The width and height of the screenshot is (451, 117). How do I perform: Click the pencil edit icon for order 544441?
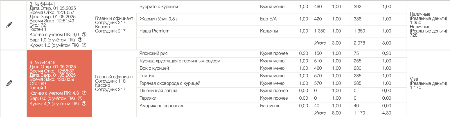pos(9,25)
